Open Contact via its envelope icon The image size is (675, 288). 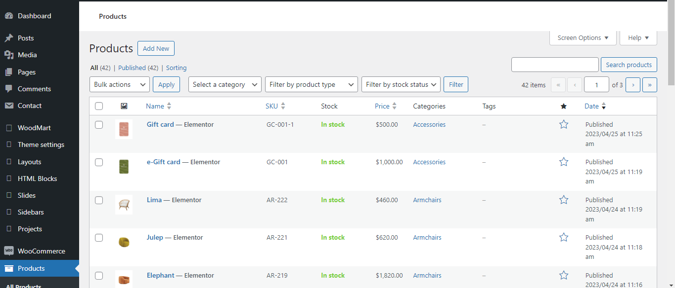click(10, 106)
